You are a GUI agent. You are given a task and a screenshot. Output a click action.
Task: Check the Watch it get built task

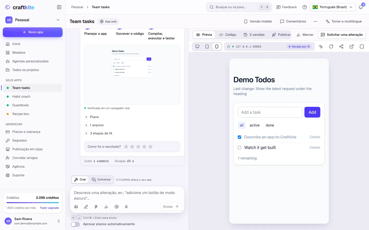[240, 148]
